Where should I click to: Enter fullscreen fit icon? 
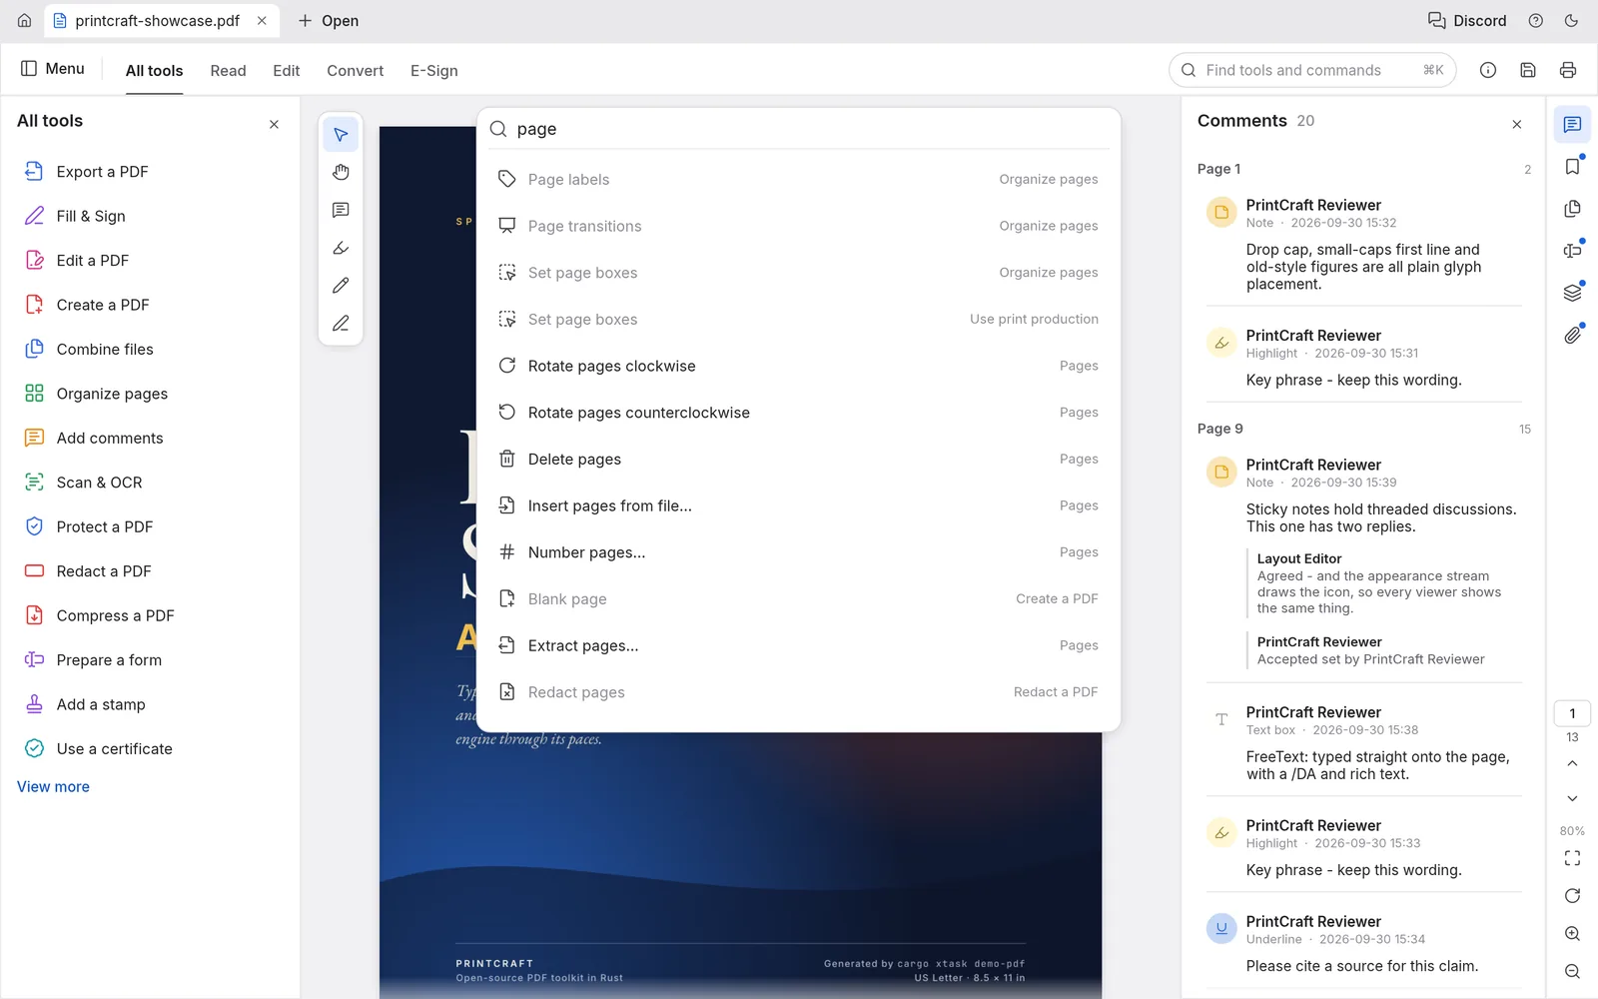[1572, 858]
